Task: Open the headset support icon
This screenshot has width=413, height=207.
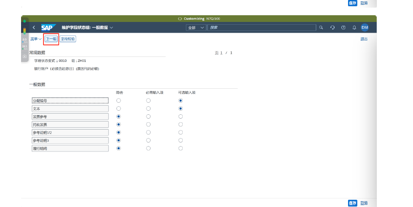Action: pos(332,28)
